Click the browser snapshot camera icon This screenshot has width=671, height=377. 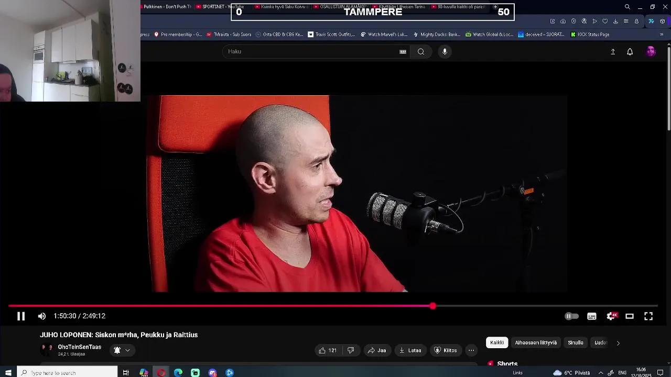pyautogui.click(x=563, y=21)
